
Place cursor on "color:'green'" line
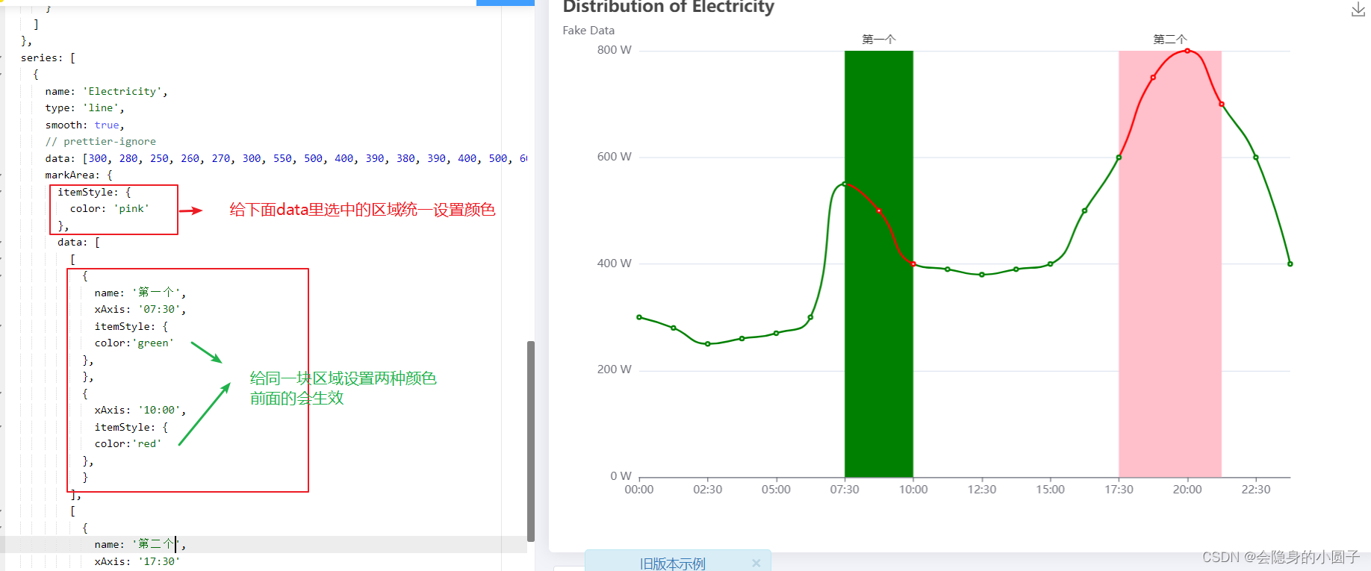134,343
